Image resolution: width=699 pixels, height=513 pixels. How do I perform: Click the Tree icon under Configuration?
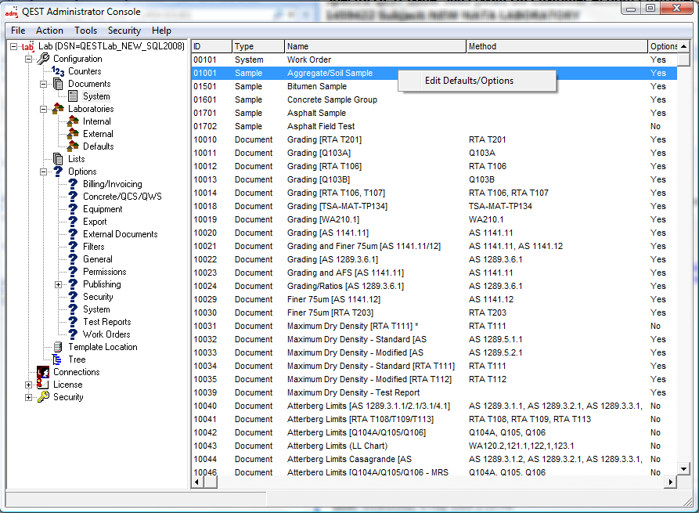coord(58,359)
